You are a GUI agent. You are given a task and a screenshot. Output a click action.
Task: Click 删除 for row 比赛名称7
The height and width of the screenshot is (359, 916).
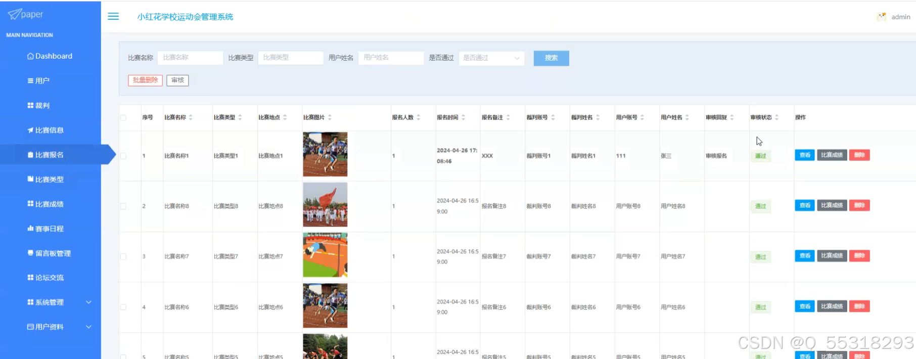pyautogui.click(x=859, y=256)
